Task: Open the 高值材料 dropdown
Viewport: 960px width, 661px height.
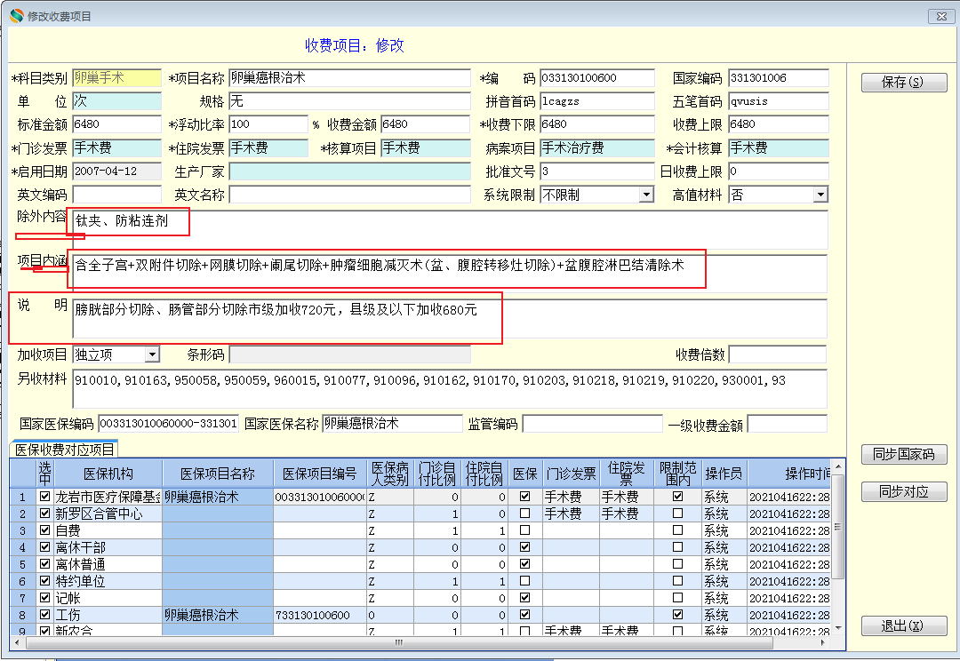Action: (x=820, y=195)
